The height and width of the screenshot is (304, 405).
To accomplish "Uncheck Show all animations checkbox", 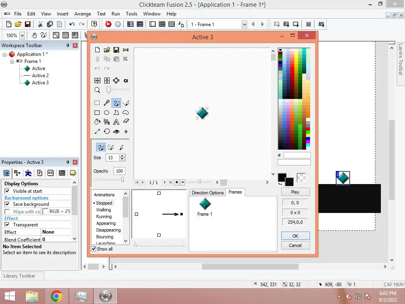I will 94,249.
